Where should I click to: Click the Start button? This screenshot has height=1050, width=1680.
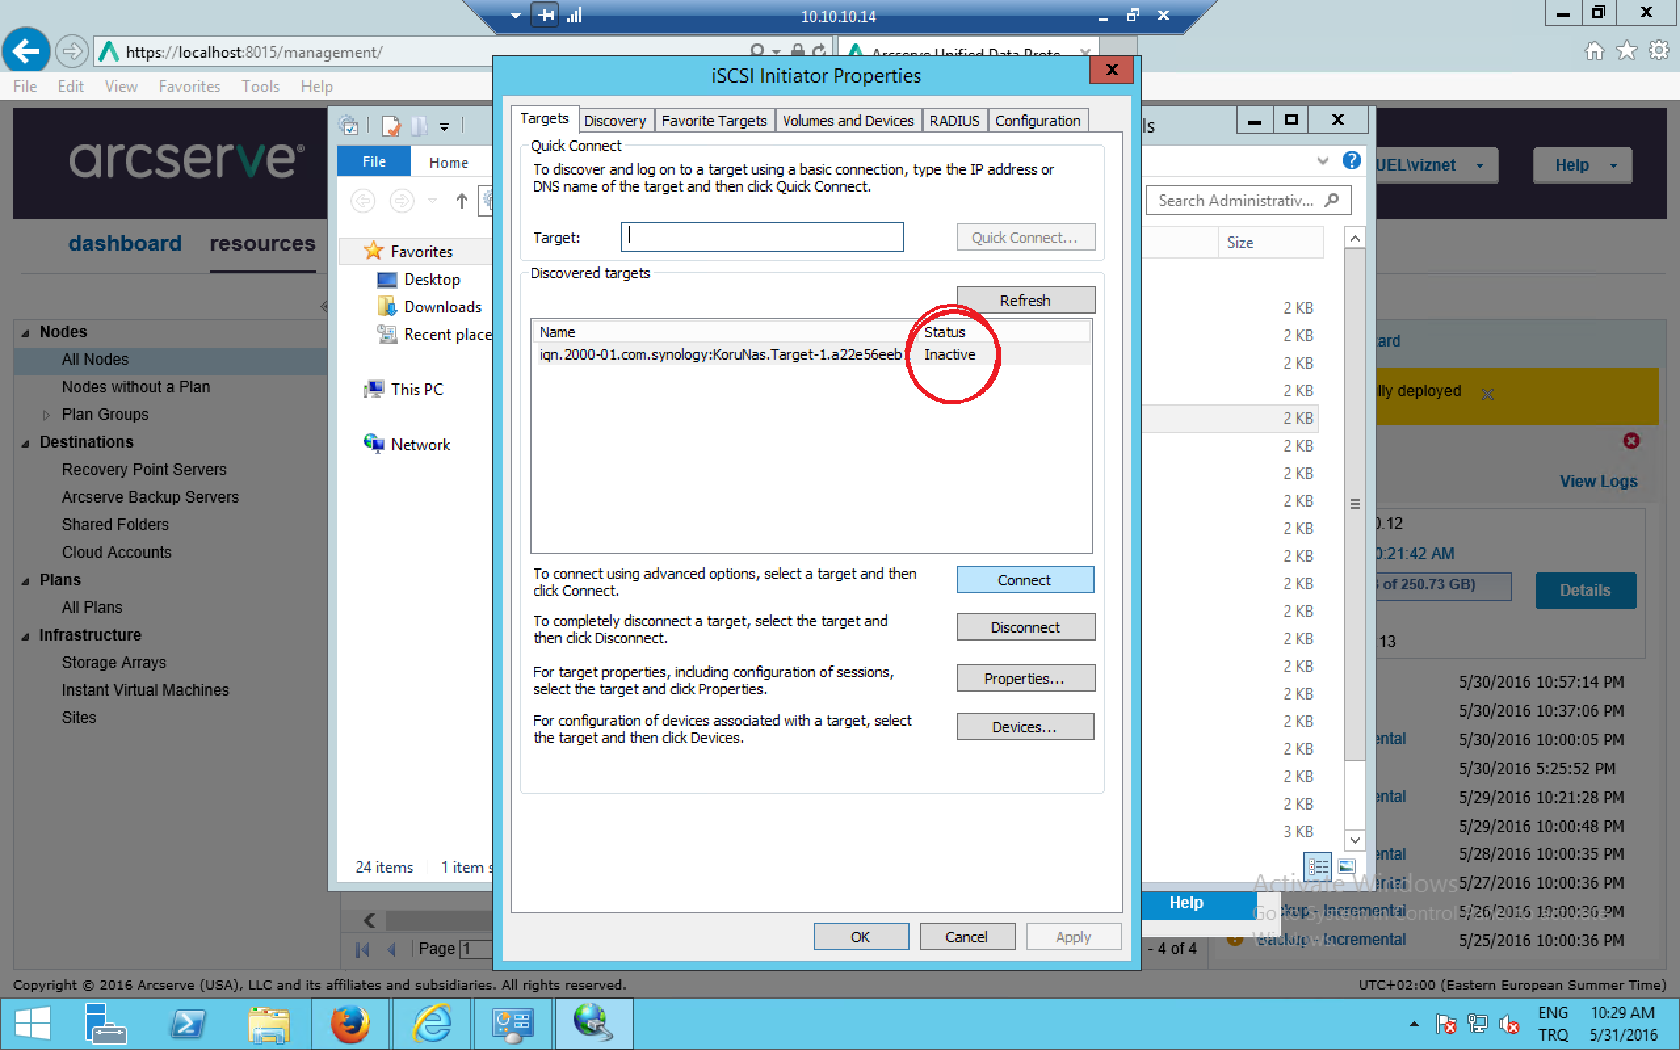[31, 1024]
